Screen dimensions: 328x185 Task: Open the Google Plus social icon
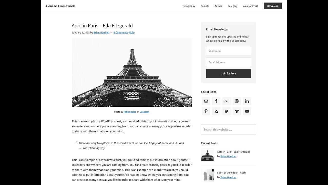coord(227,101)
